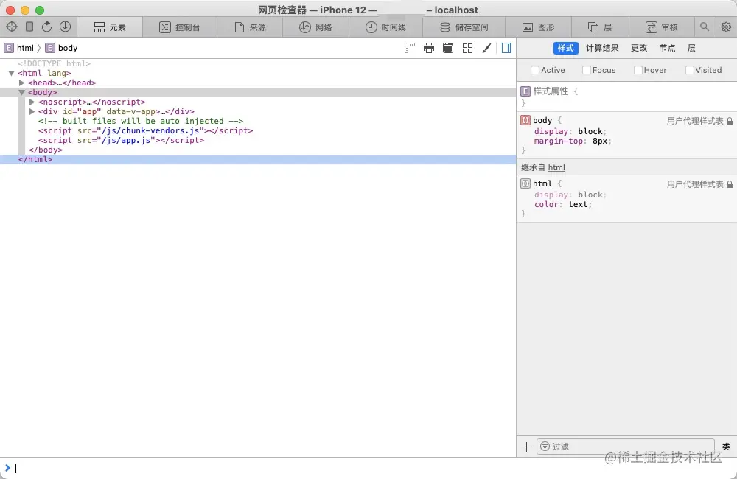Open the 储存空间 tab
This screenshot has width=737, height=479.
click(464, 27)
